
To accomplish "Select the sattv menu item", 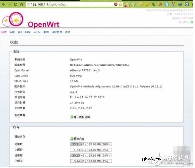I will pos(37,32).
